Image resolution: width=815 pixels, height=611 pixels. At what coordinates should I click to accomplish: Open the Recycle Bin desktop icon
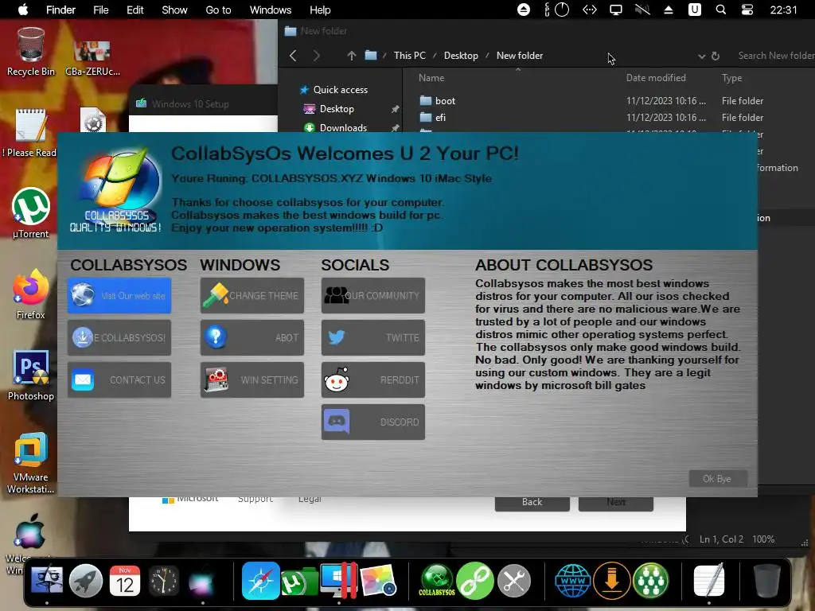point(31,52)
